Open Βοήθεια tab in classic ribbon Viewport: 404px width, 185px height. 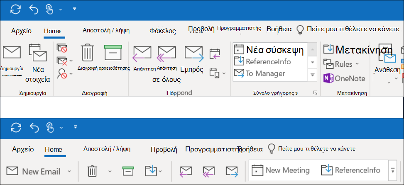[x=279, y=29]
